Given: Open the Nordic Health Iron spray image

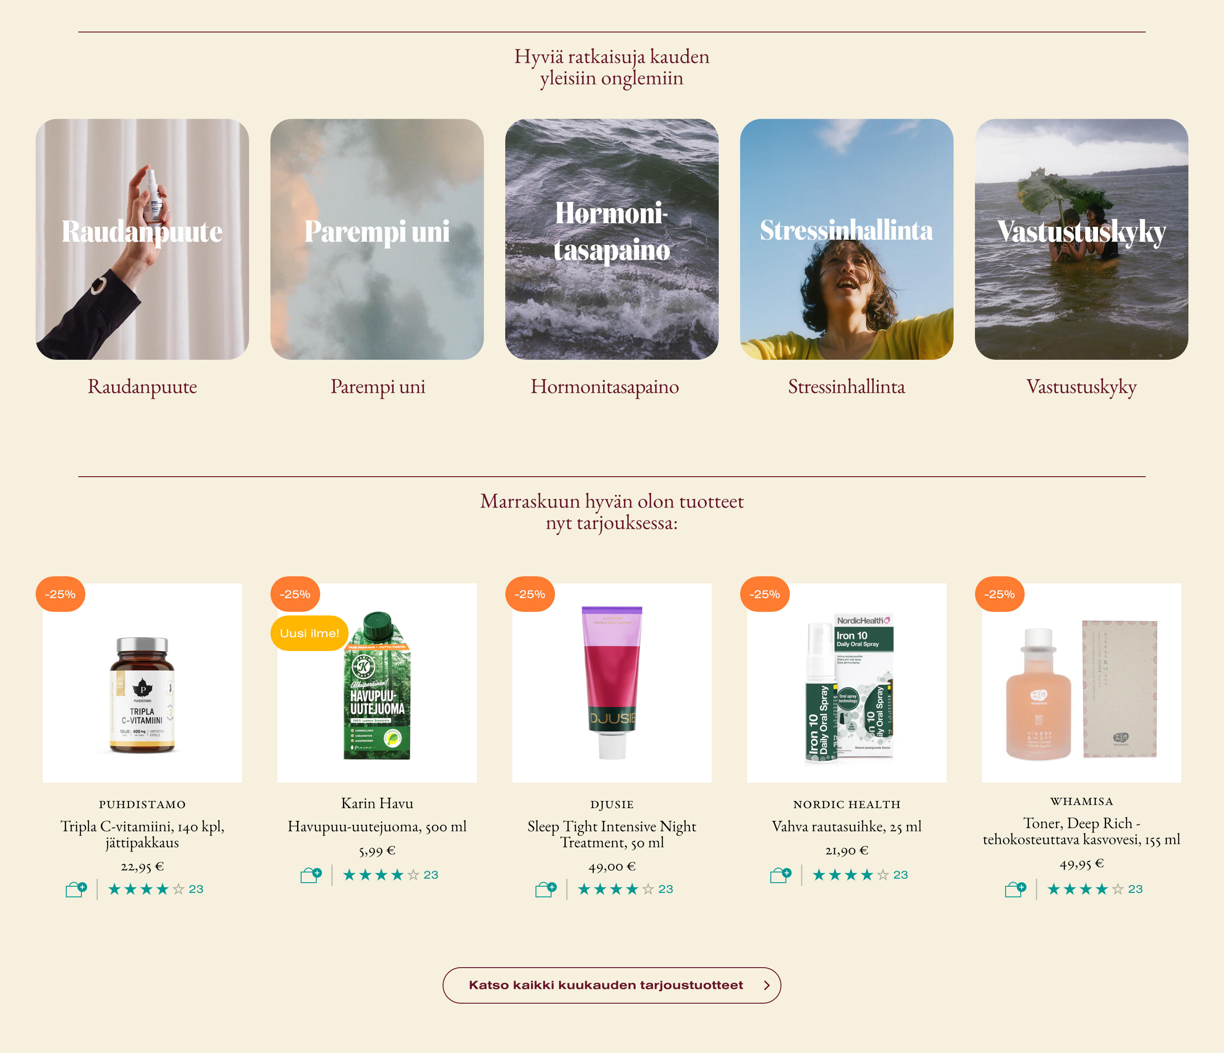Looking at the screenshot, I should coord(846,683).
